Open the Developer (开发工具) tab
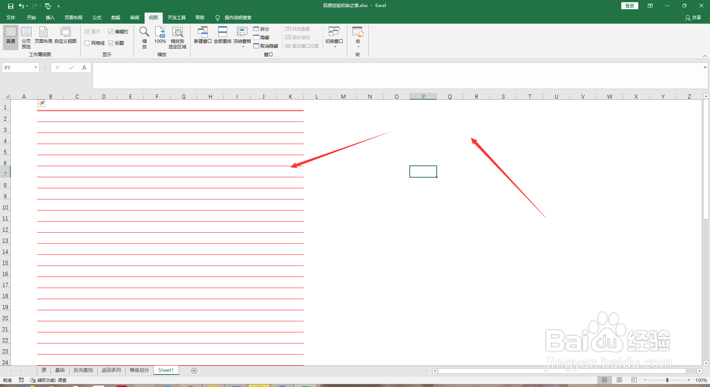Viewport: 710px width, 387px height. tap(177, 18)
